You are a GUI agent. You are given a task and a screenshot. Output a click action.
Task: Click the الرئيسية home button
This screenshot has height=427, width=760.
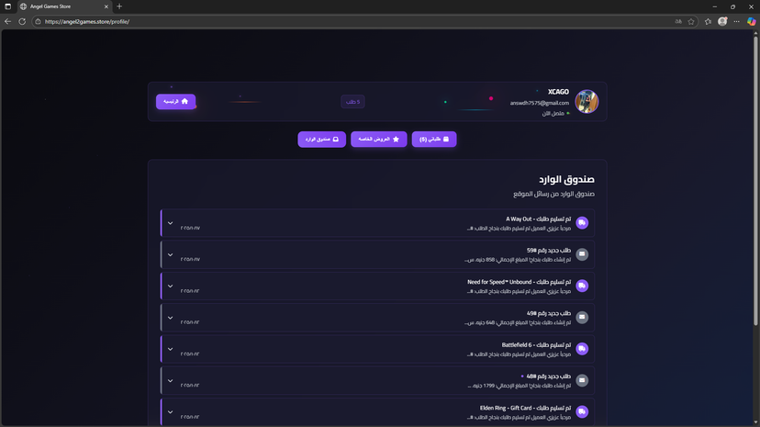pyautogui.click(x=175, y=102)
